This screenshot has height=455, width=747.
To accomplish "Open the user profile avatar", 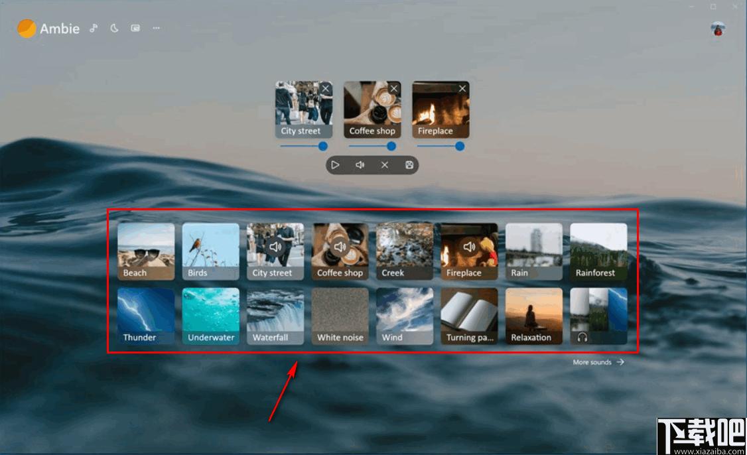I will point(717,29).
